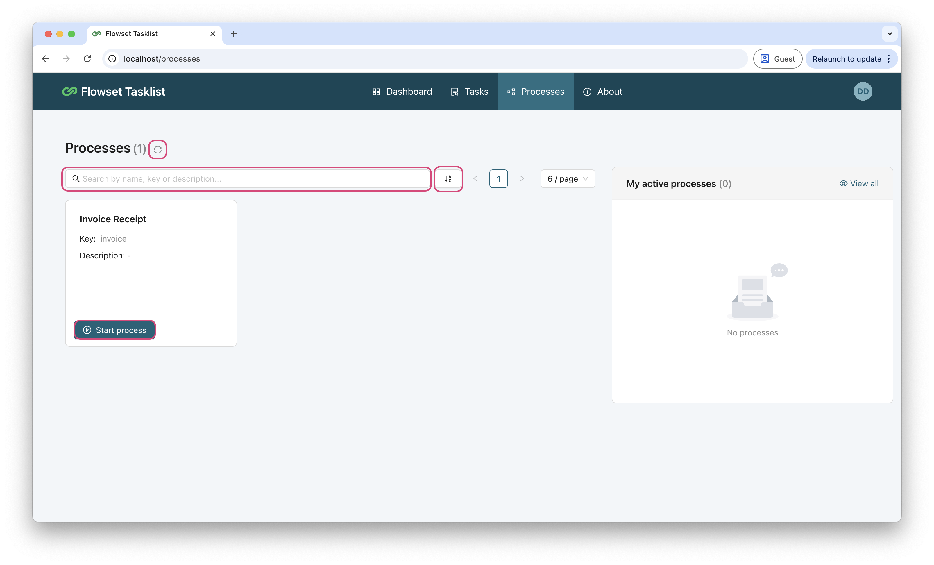Open the 6 / page selector
The height and width of the screenshot is (565, 934).
click(x=568, y=179)
